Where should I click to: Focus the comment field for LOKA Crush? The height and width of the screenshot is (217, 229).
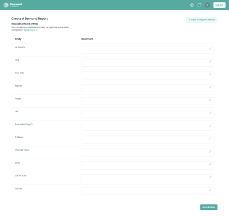pyautogui.click(x=148, y=178)
